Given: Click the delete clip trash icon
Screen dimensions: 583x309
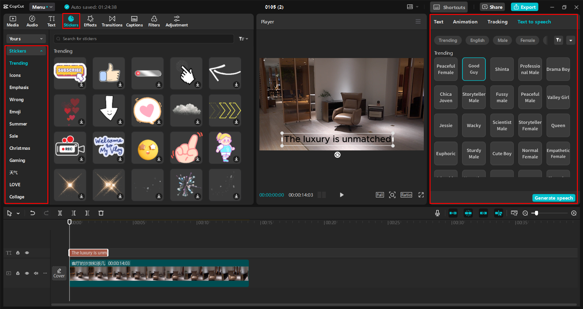Looking at the screenshot, I should click(101, 213).
